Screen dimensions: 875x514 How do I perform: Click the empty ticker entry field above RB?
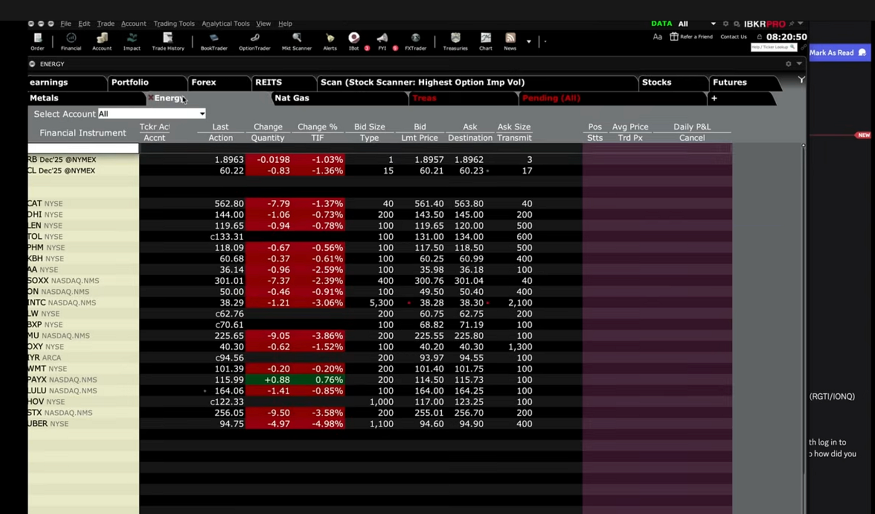point(83,148)
